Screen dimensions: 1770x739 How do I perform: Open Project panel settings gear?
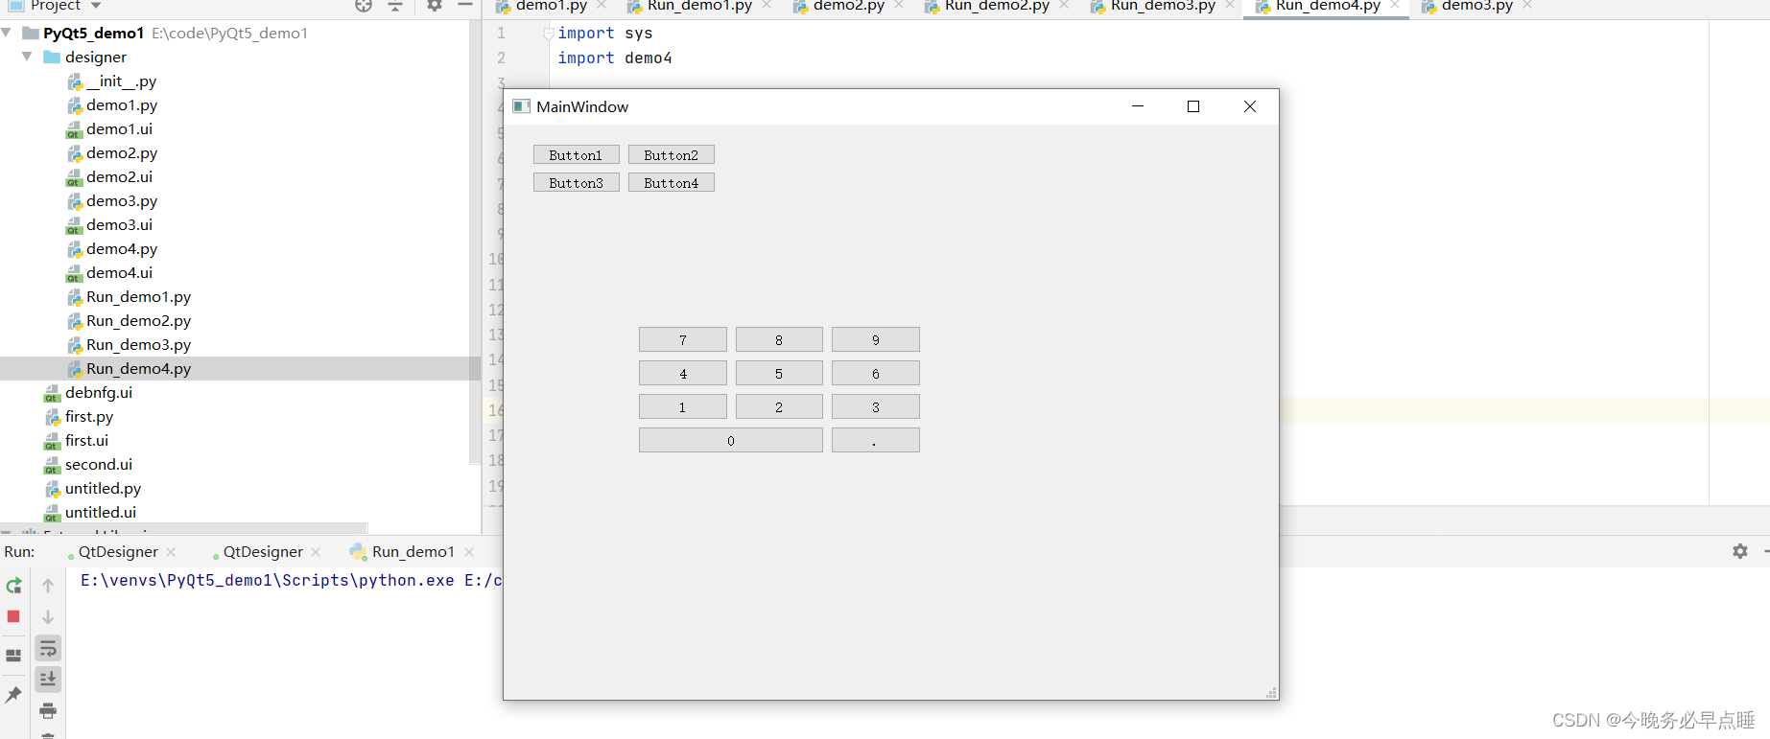pos(435,6)
